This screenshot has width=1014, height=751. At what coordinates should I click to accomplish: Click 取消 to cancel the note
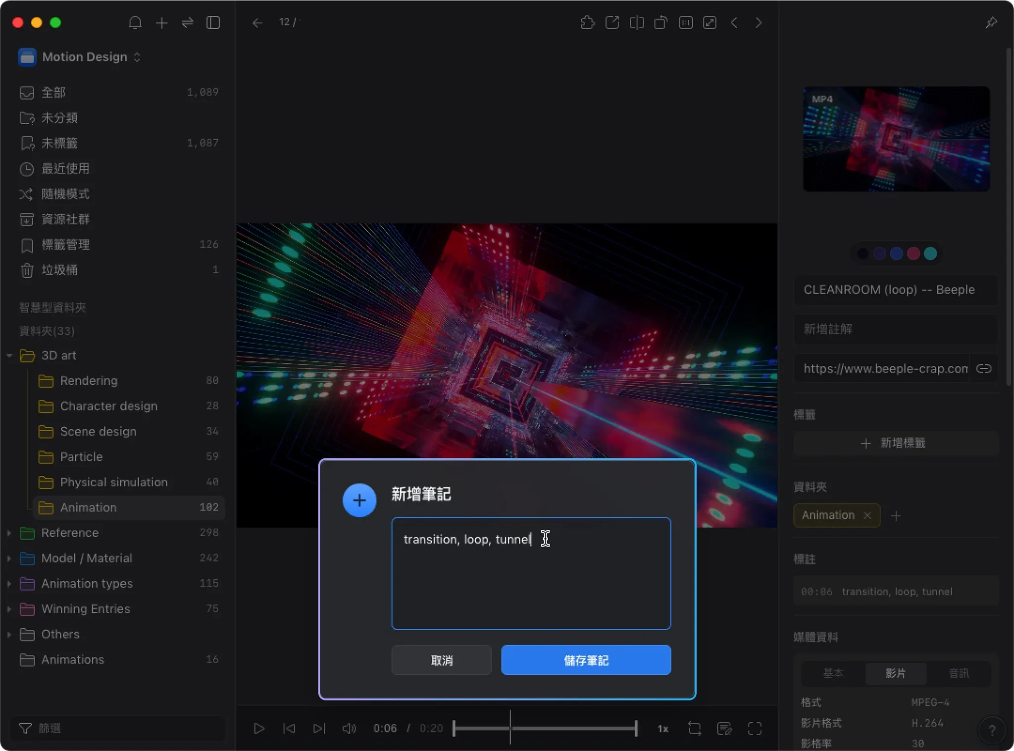tap(442, 660)
